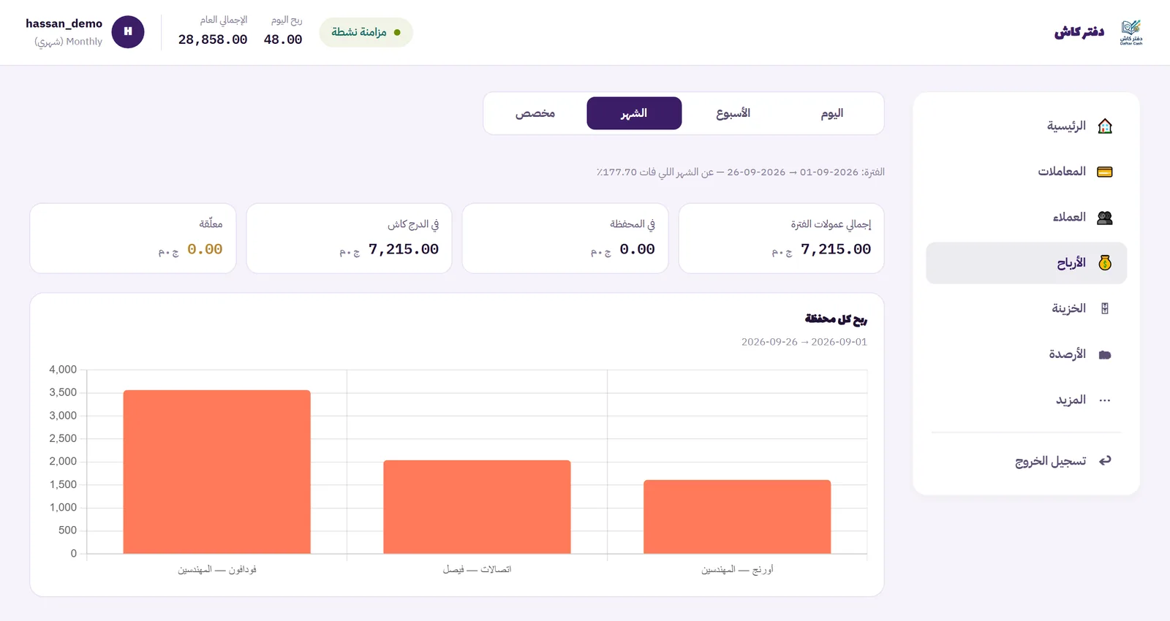The image size is (1170, 621).
Task: Click the إجمالي عمولات الفترة card
Action: point(781,238)
